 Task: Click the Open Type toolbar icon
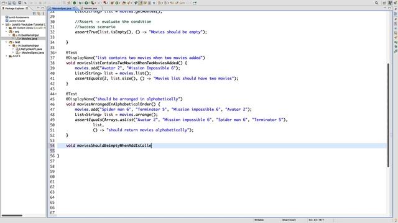pyautogui.click(x=124, y=3)
